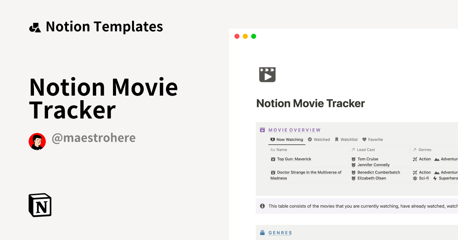Click the green maximize window dot

click(253, 36)
